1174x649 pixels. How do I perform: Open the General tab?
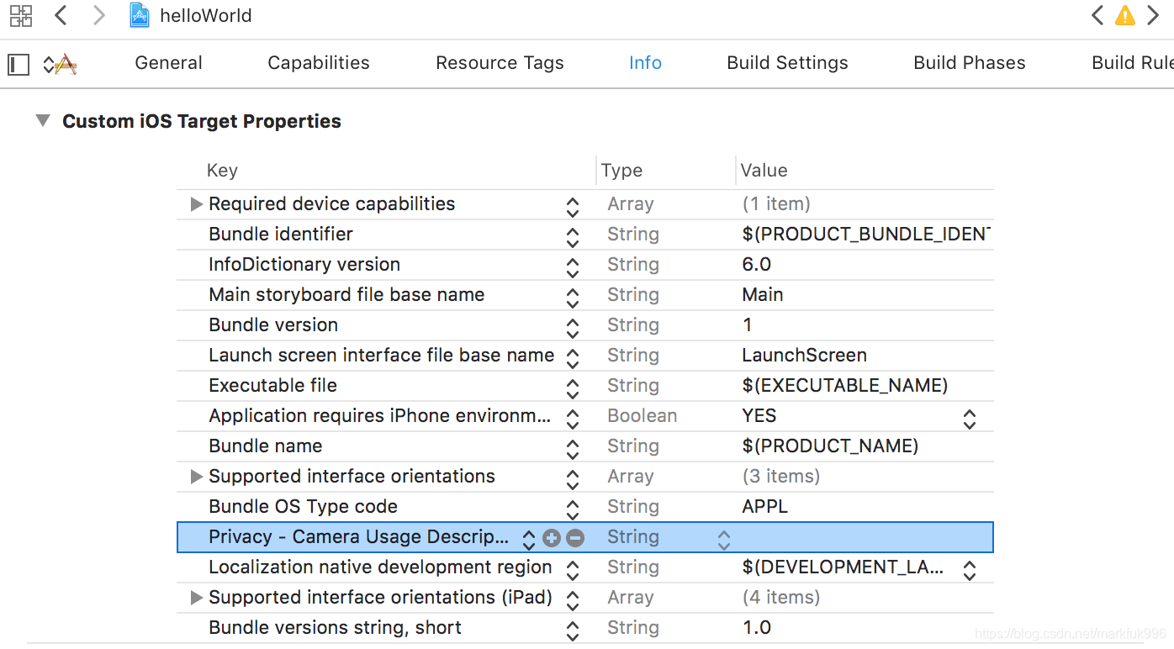coord(168,63)
